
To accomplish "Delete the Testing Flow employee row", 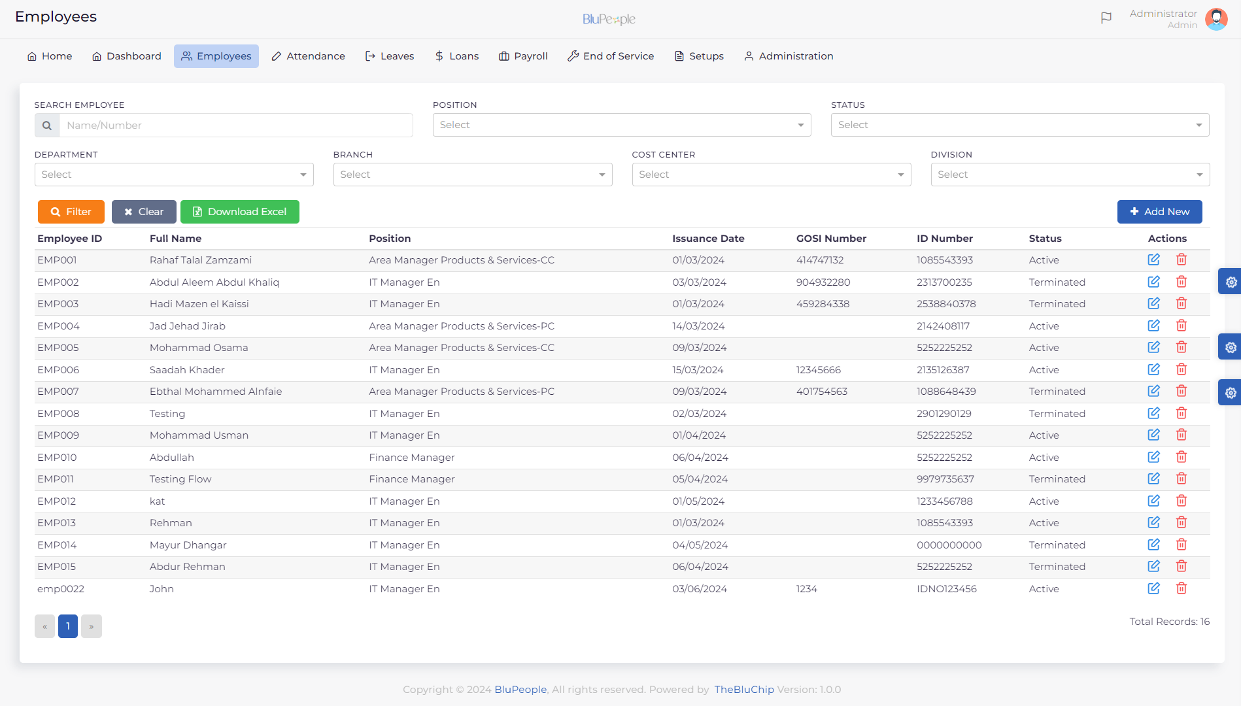I will click(x=1181, y=479).
